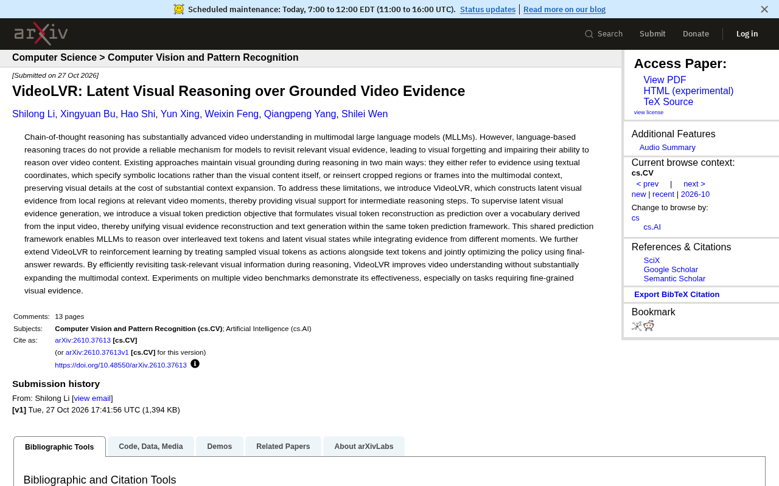779x486 pixels.
Task: Click author Shilong Li
Action: tap(33, 114)
